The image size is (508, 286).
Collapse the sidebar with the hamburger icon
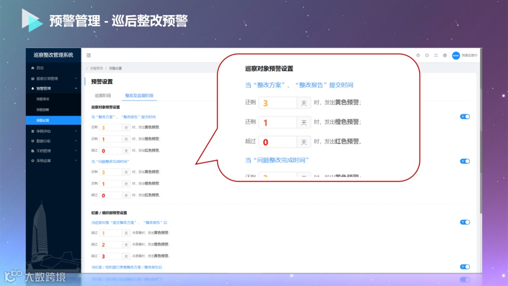tap(88, 56)
